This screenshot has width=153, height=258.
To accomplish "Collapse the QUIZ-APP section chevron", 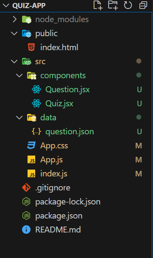I will pos(6,6).
